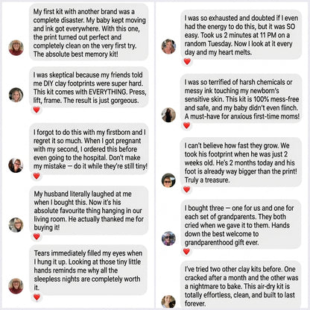Click the heart under the random Tuesday review

[x=187, y=61]
